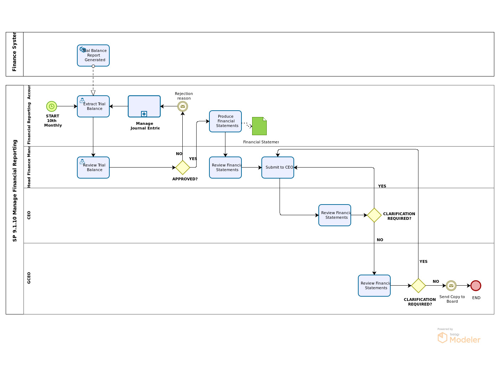Select the Produce Financial Statements task
The height and width of the screenshot is (371, 500).
(225, 121)
